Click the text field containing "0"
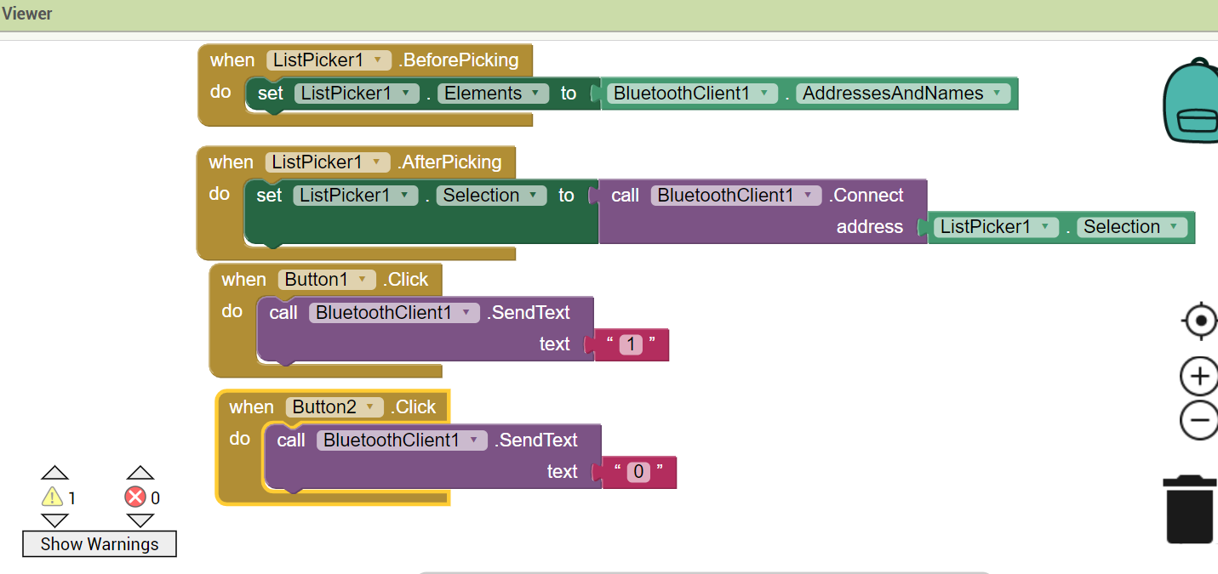 click(638, 472)
